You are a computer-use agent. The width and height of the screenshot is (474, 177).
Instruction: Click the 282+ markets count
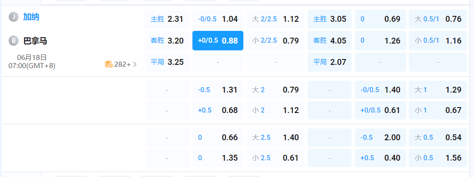pyautogui.click(x=122, y=64)
